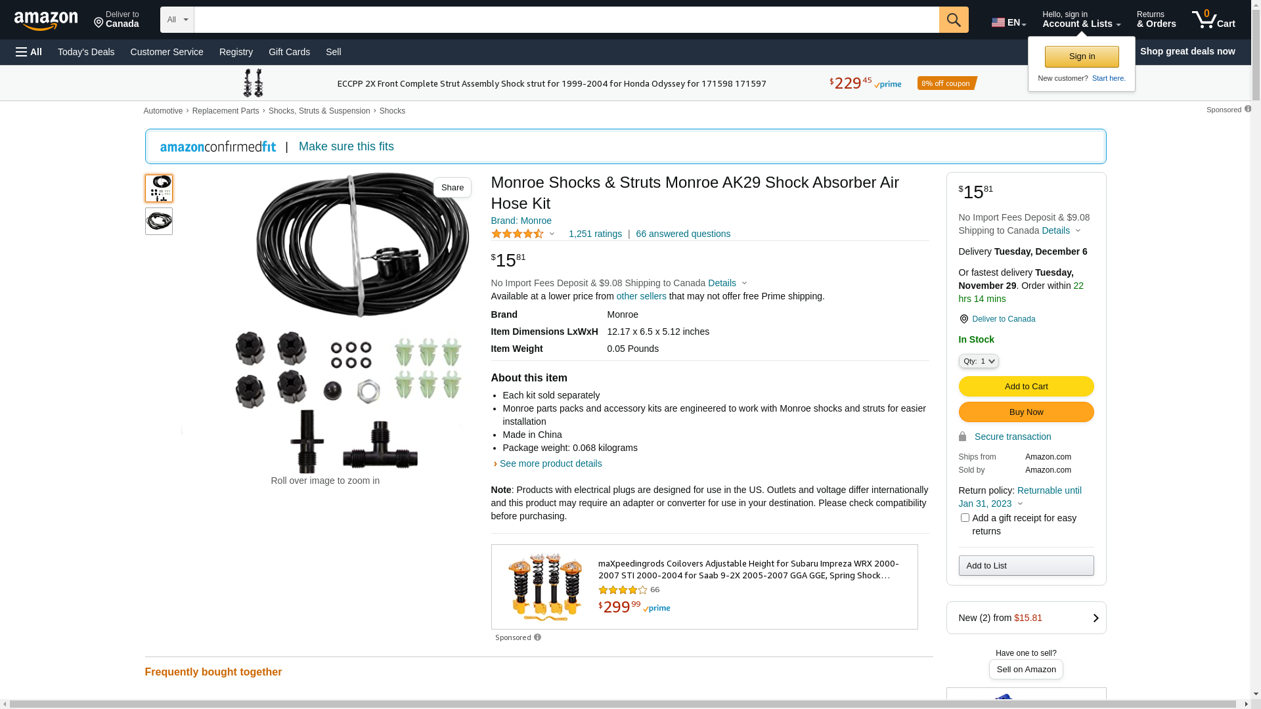Click the Amazon logo
The width and height of the screenshot is (1261, 709).
click(x=46, y=20)
